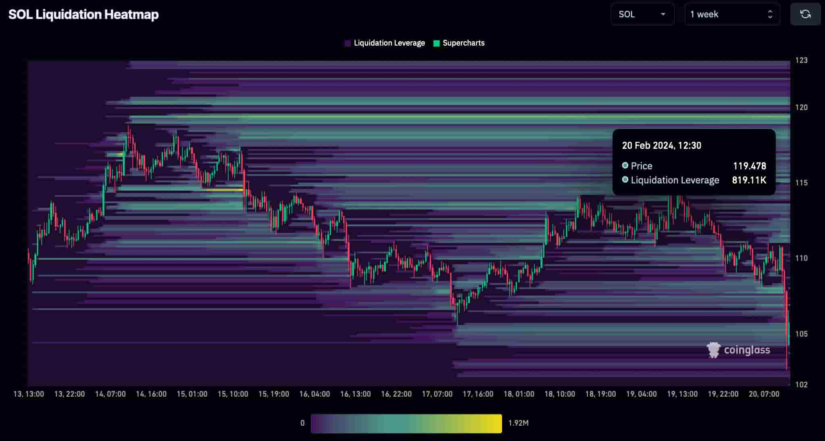Image resolution: width=825 pixels, height=441 pixels.
Task: Open the 1 week timeframe selector
Action: pyautogui.click(x=732, y=14)
